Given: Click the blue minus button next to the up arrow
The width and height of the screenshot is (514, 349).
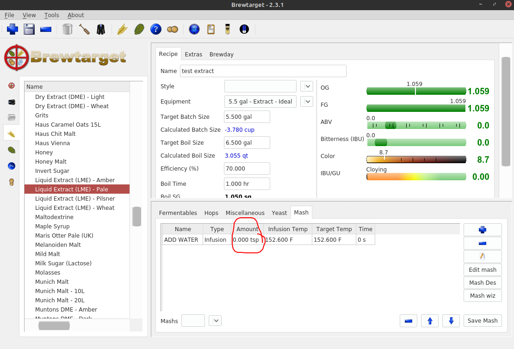Looking at the screenshot, I should 409,321.
